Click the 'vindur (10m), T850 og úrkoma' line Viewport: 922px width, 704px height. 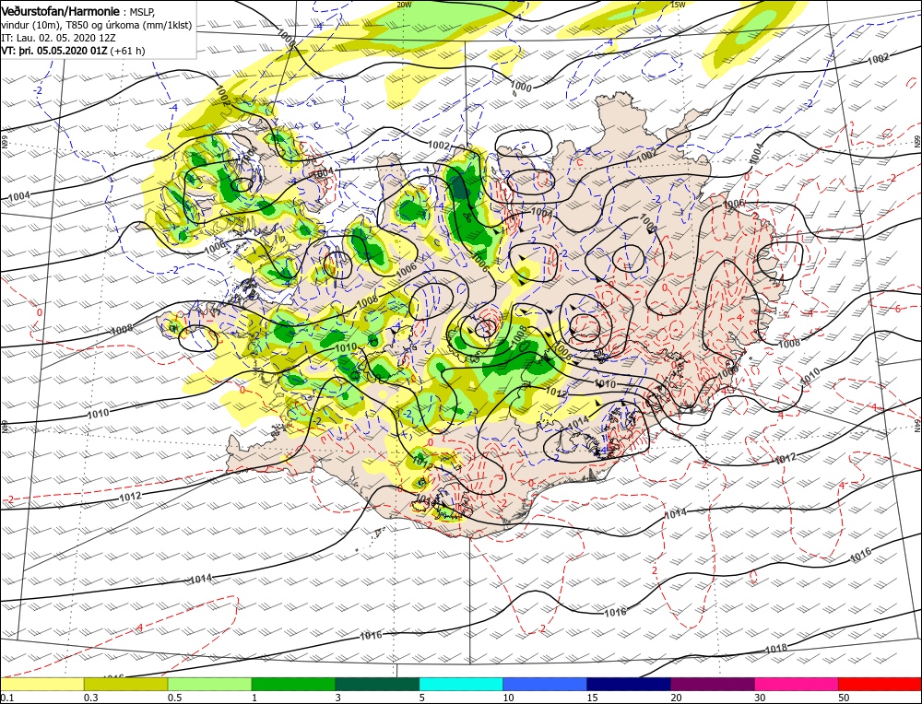(97, 25)
